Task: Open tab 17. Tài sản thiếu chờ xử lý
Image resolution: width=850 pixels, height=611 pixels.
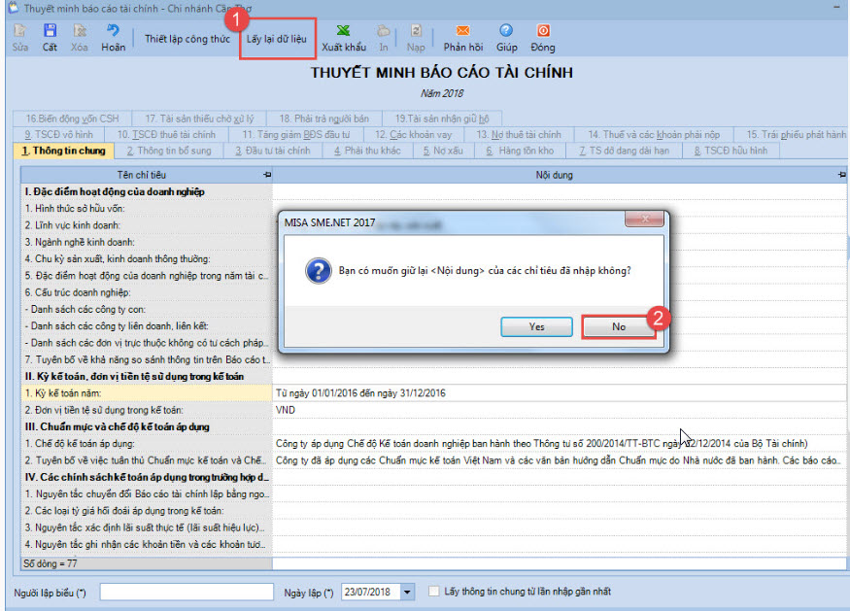Action: [x=199, y=119]
